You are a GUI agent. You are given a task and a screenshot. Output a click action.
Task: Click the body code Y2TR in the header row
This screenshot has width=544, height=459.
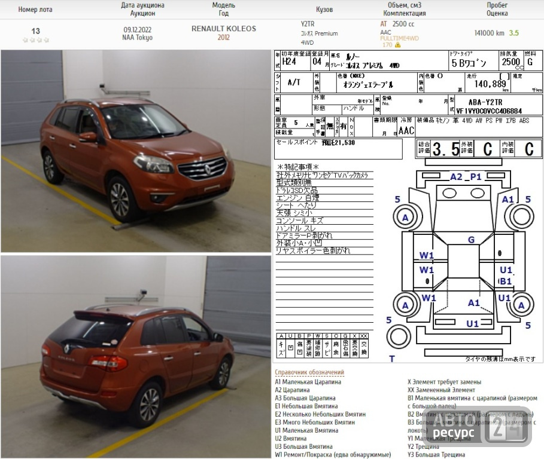[308, 24]
